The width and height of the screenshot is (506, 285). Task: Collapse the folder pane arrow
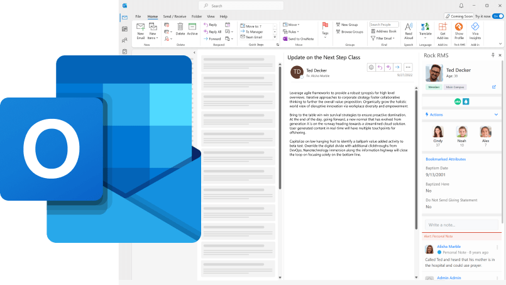point(194,52)
